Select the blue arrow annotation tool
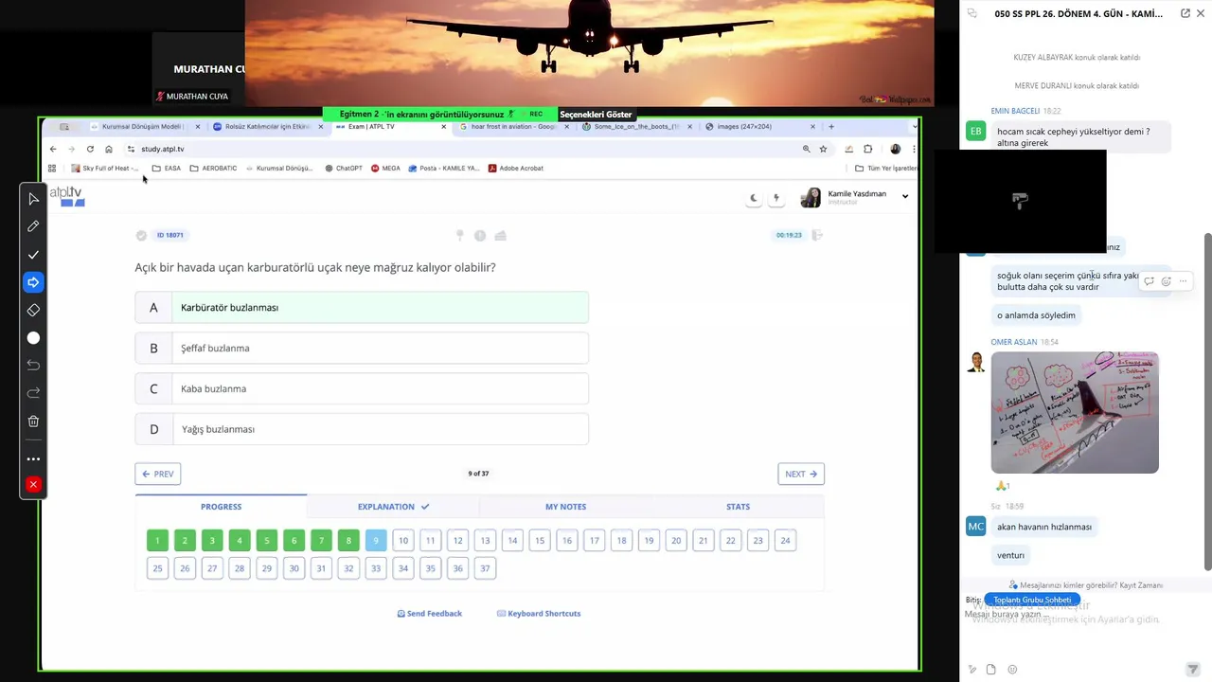This screenshot has width=1212, height=682. click(x=33, y=282)
